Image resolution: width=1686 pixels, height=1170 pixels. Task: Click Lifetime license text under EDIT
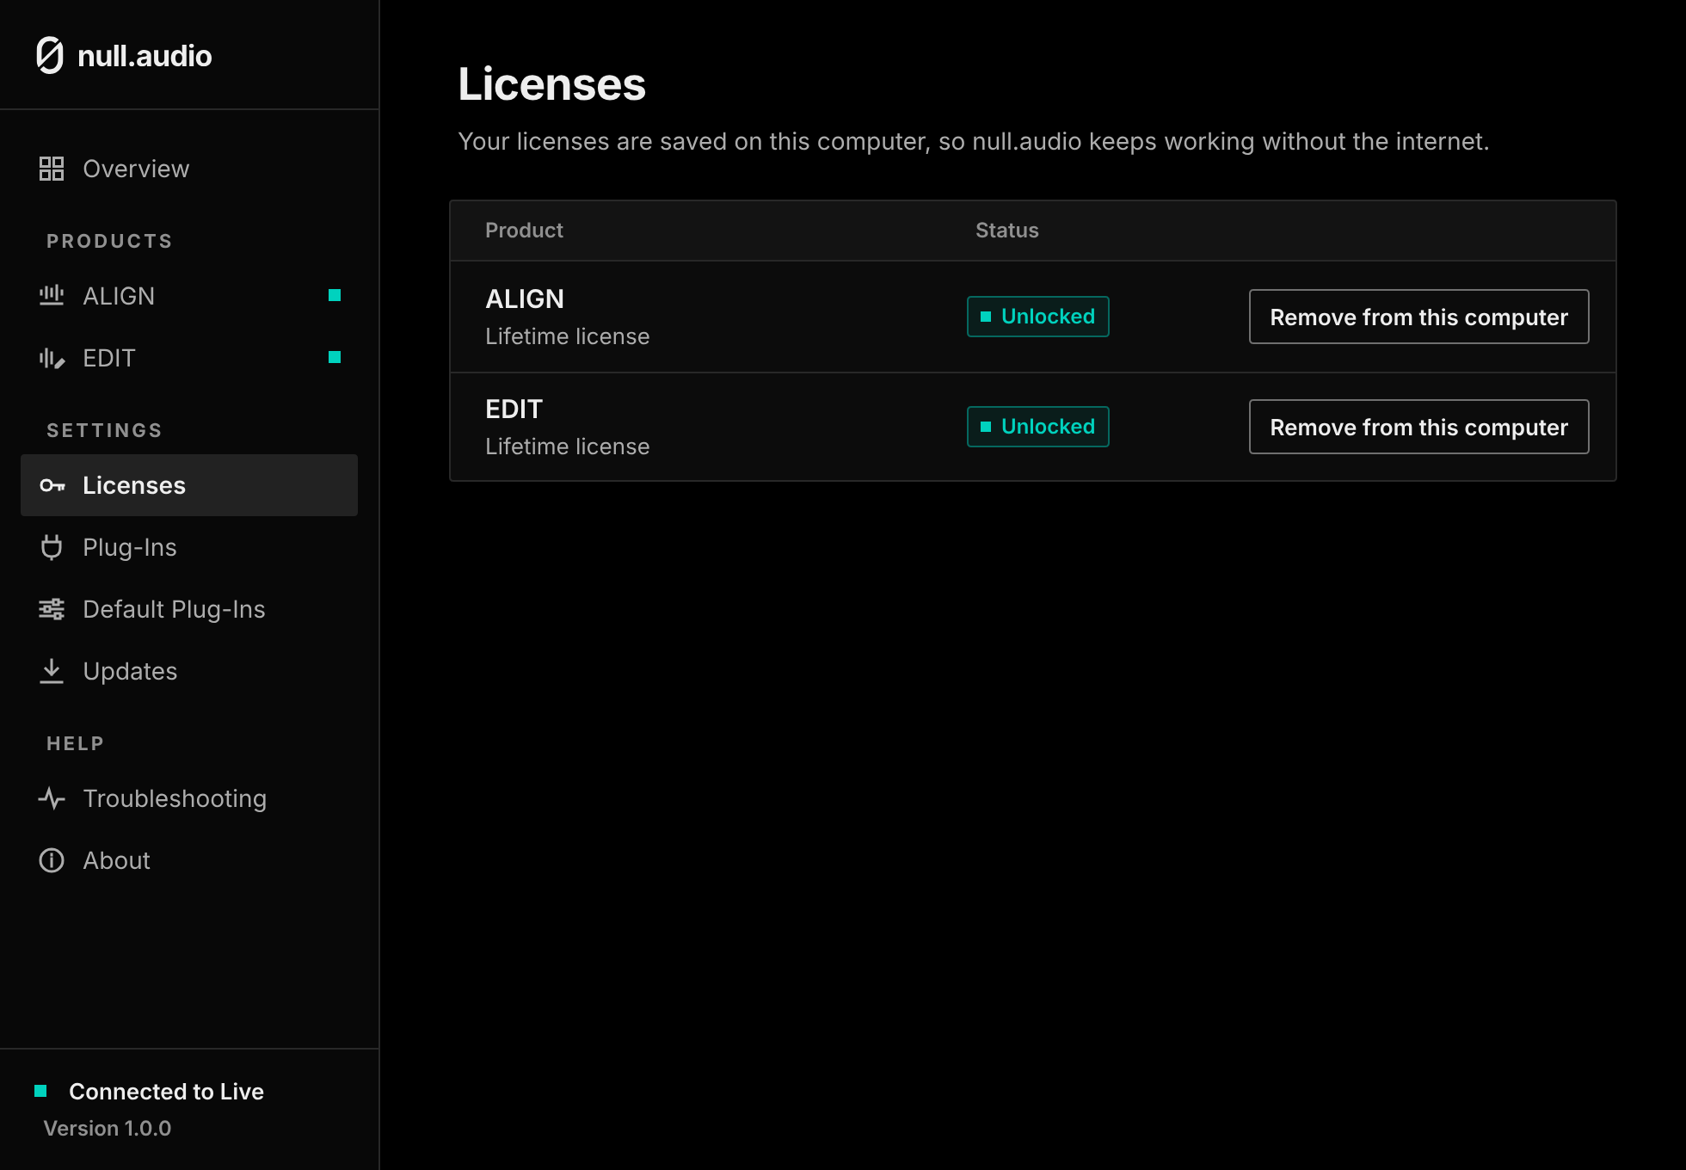pos(567,446)
